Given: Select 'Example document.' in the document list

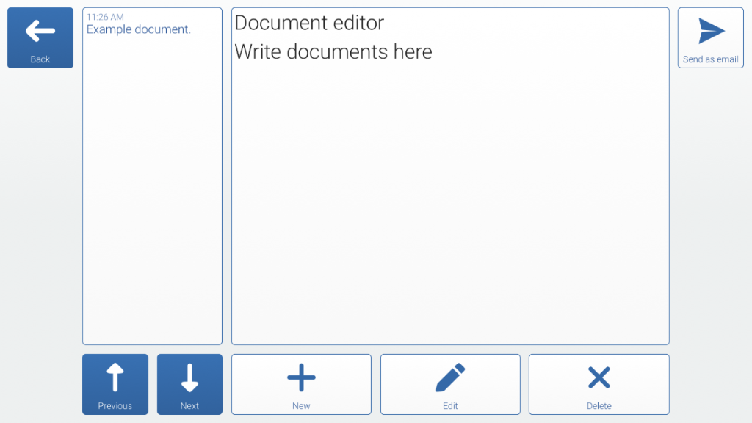Looking at the screenshot, I should [139, 29].
